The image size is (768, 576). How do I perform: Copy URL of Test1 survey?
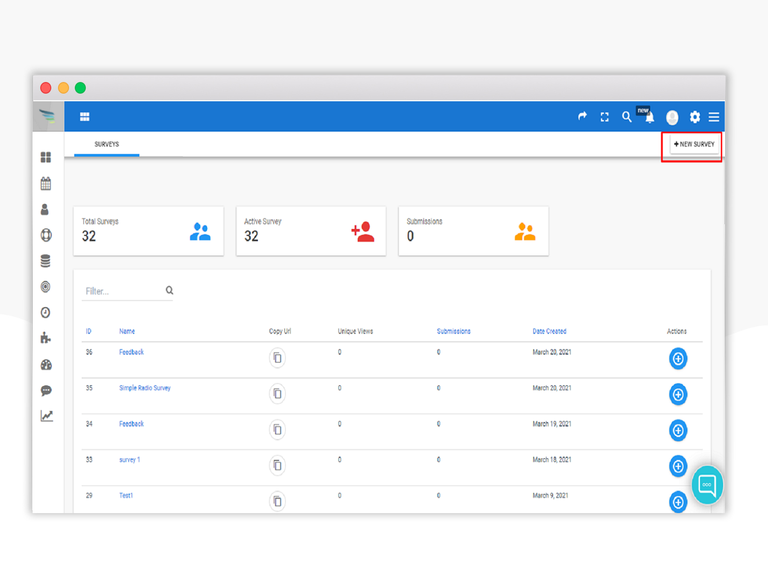click(x=277, y=501)
